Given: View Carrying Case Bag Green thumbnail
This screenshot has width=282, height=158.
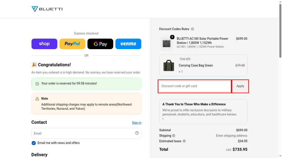Looking at the screenshot, I should [x=169, y=65].
